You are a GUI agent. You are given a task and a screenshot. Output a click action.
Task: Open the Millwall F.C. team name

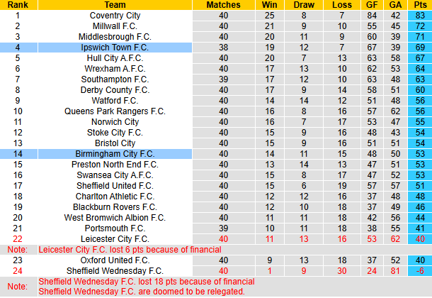(x=115, y=26)
